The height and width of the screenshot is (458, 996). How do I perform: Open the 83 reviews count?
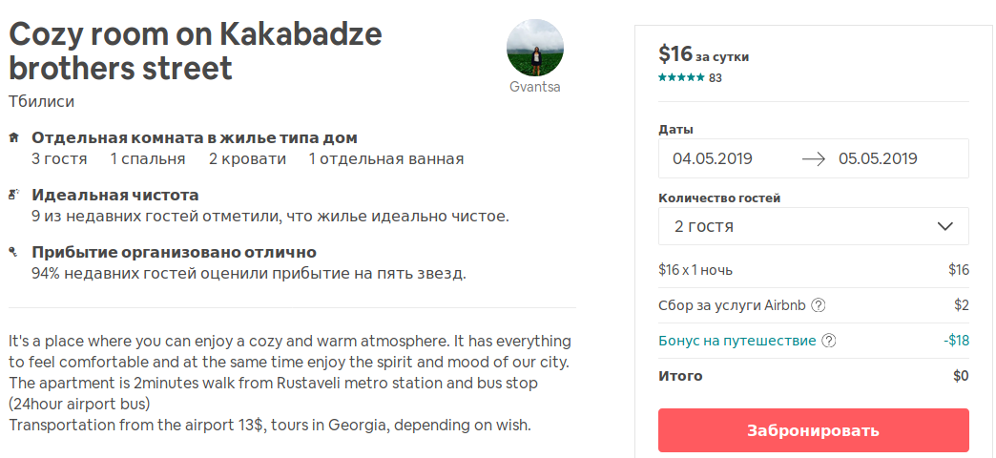pos(716,78)
